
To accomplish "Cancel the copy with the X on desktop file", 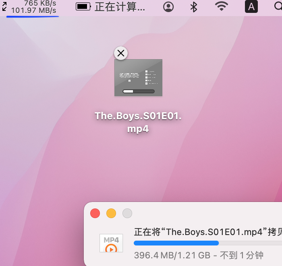I will tap(121, 53).
